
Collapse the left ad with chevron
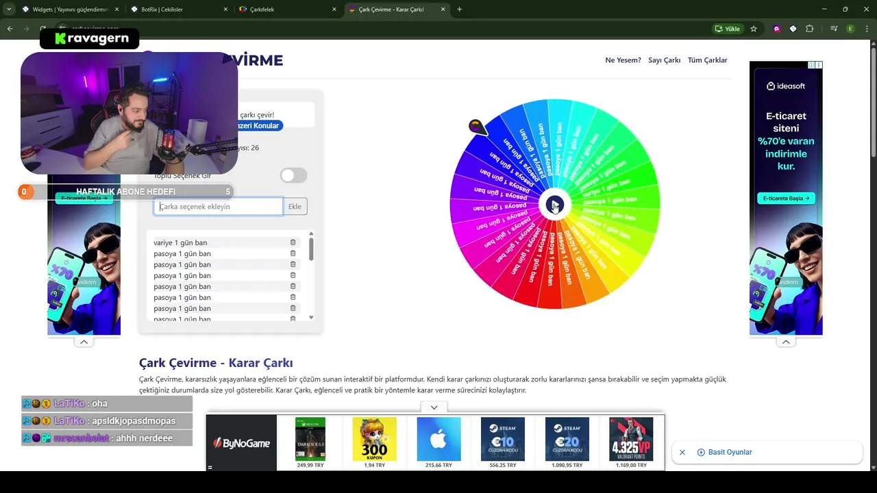coord(84,342)
